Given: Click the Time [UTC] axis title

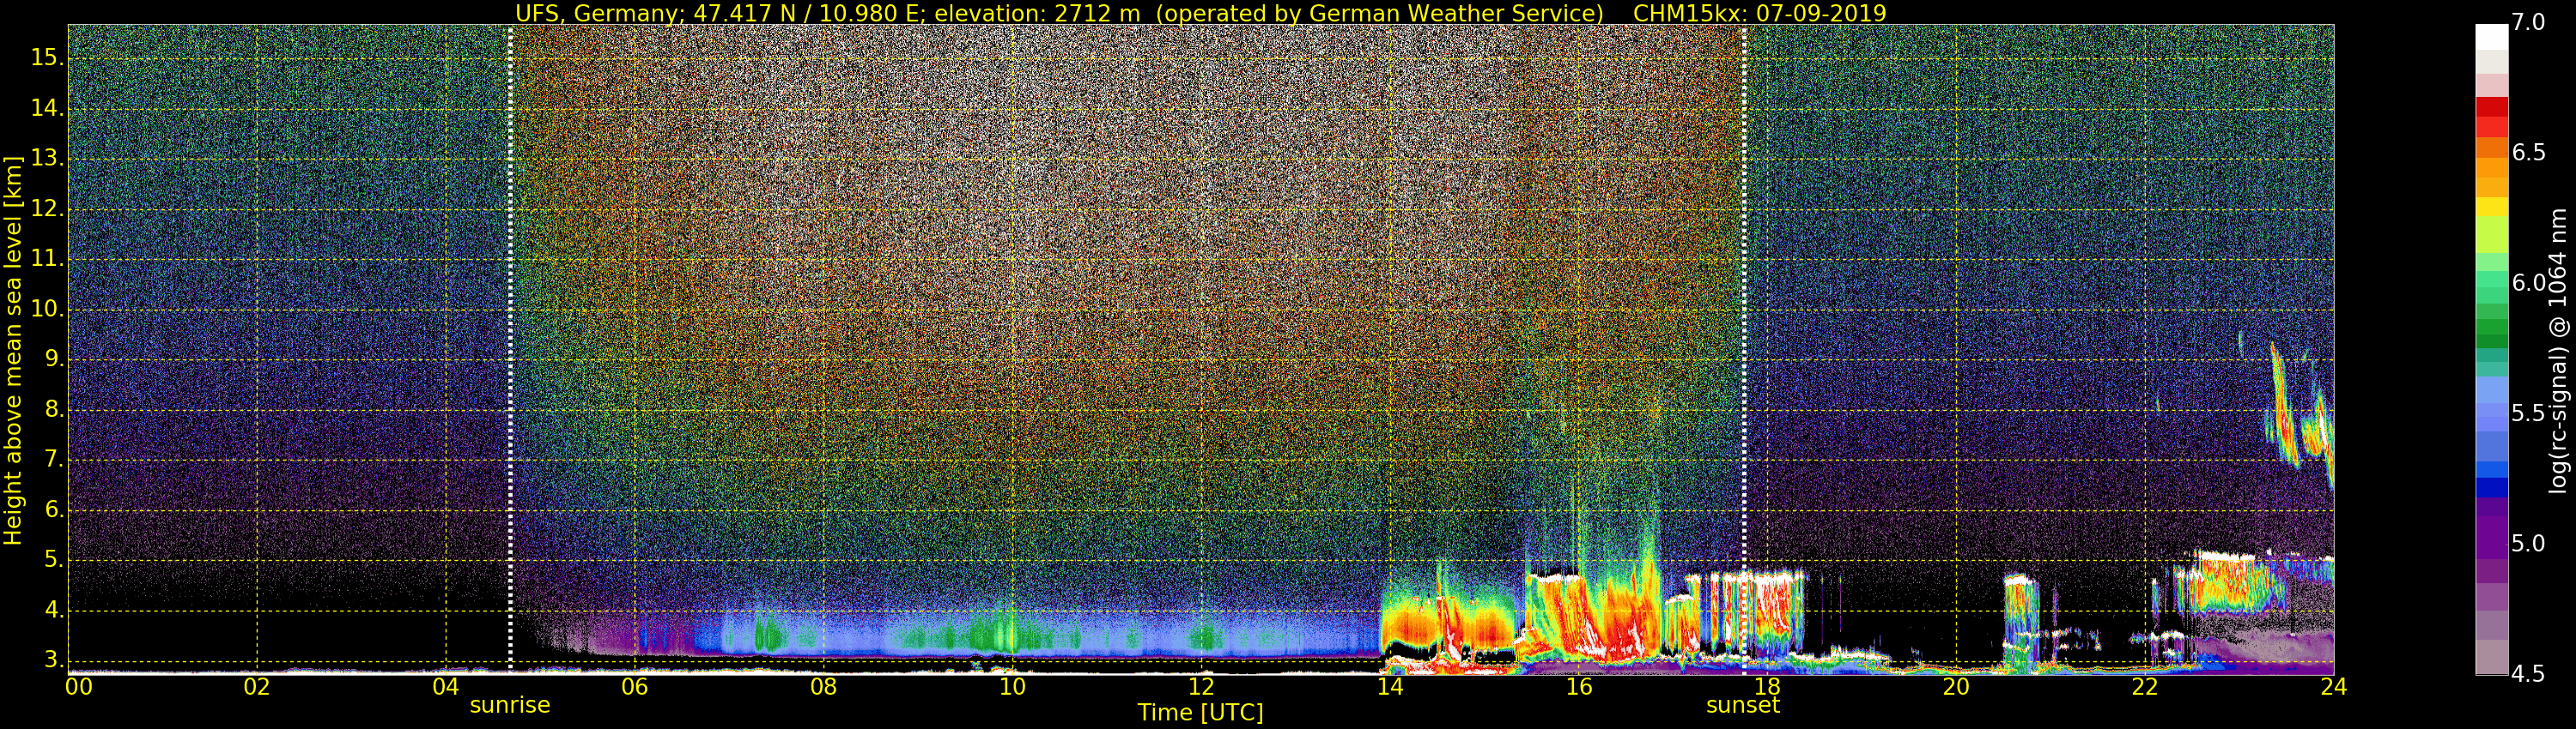Looking at the screenshot, I should tap(1200, 713).
